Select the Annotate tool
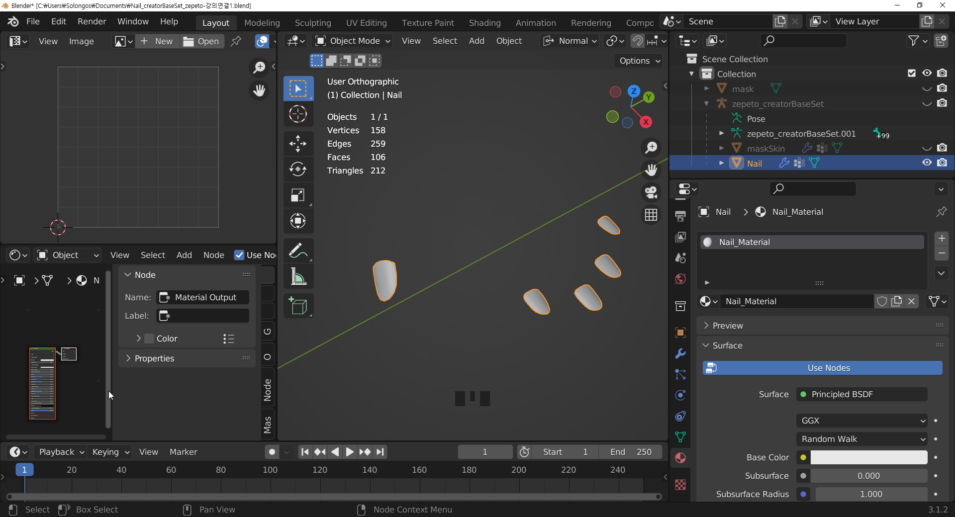Screen dimensions: 955x517 [298, 251]
